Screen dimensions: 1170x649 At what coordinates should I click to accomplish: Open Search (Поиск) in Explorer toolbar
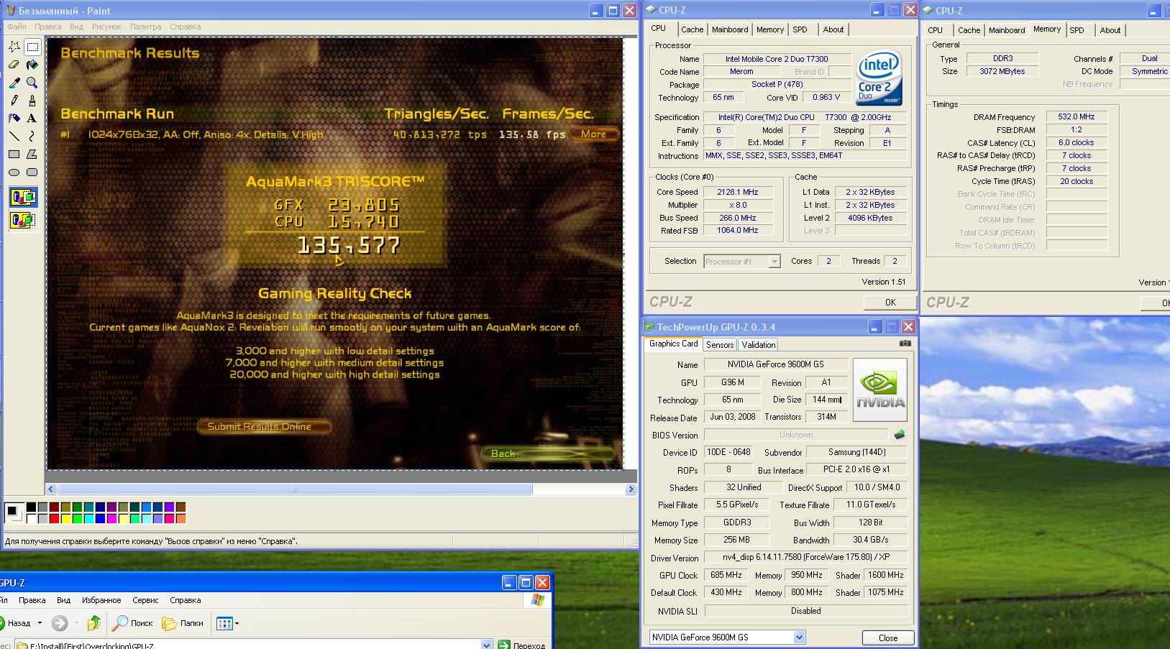pyautogui.click(x=133, y=623)
